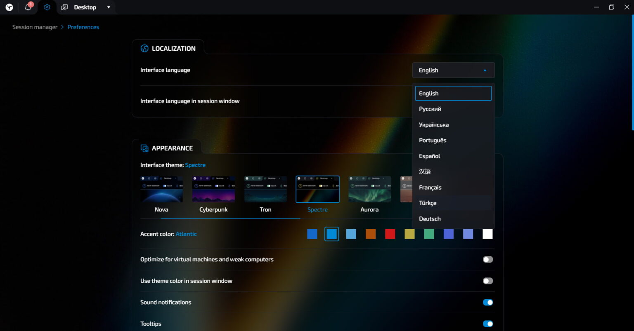
Task: Click the Appearance section icon
Action: pos(144,148)
